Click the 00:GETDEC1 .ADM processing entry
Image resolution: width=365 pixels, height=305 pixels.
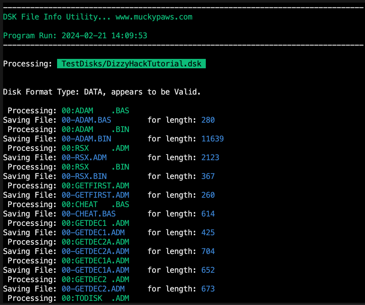pyautogui.click(x=95, y=223)
